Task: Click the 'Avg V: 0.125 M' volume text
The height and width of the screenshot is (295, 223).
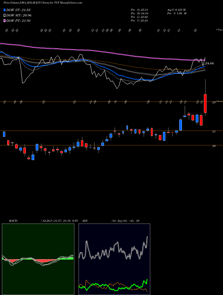Action: pos(176,10)
